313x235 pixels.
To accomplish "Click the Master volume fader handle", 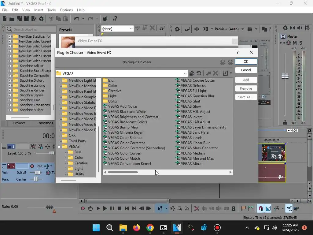I will click(x=285, y=76).
